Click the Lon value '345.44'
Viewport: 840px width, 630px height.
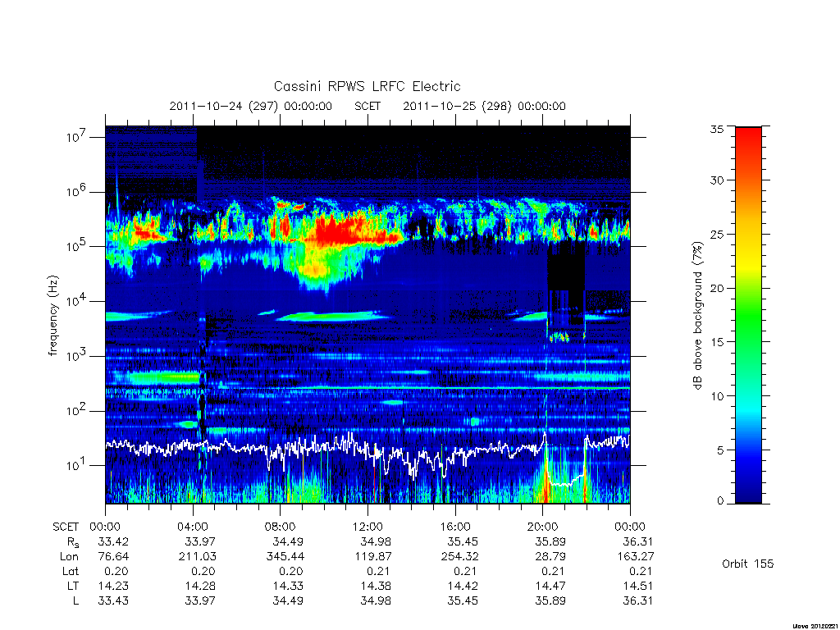[x=285, y=557]
